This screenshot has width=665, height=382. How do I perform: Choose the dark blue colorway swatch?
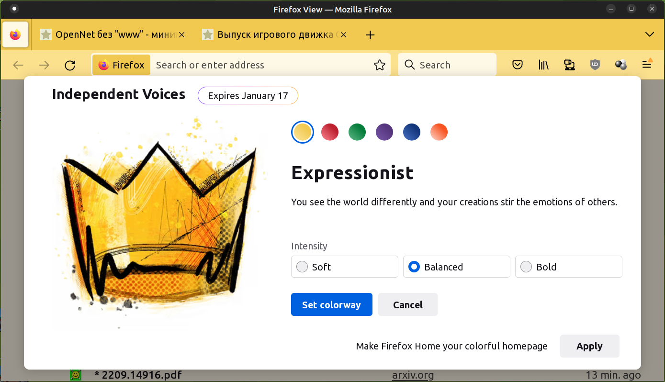[412, 132]
